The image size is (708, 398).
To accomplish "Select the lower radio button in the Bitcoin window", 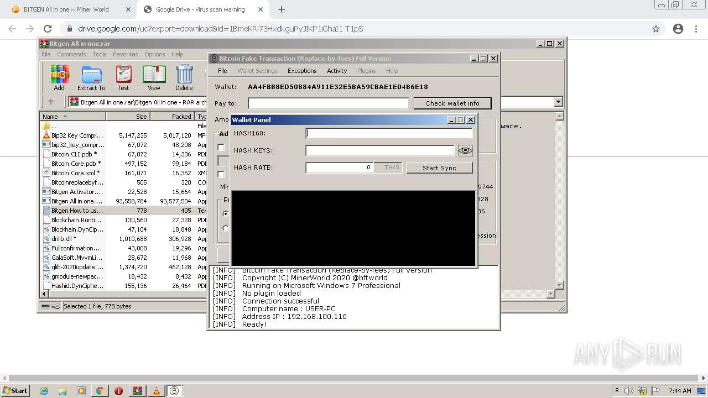I will click(225, 228).
